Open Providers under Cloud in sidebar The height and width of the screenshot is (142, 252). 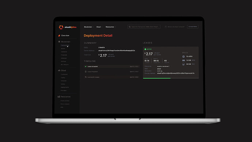[64, 90]
